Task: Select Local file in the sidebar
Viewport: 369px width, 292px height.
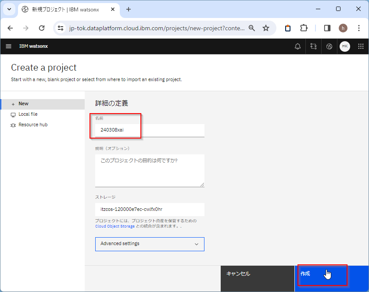Action: click(x=27, y=114)
